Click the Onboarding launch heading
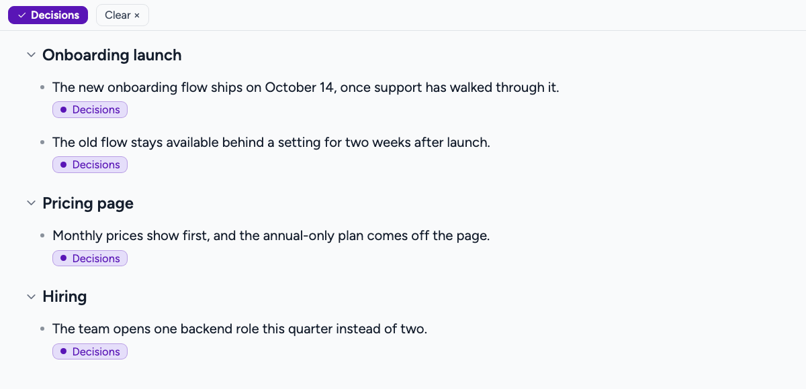Image resolution: width=806 pixels, height=389 pixels. 112,55
